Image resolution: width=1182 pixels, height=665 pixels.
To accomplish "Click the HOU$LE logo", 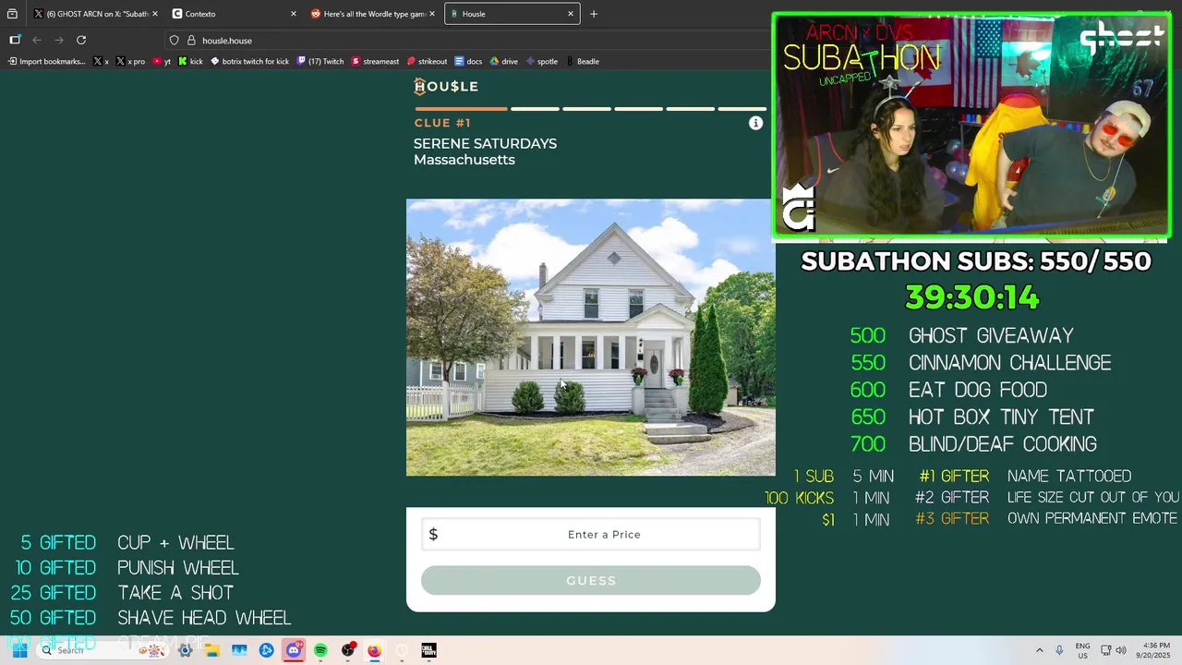I will click(x=446, y=86).
